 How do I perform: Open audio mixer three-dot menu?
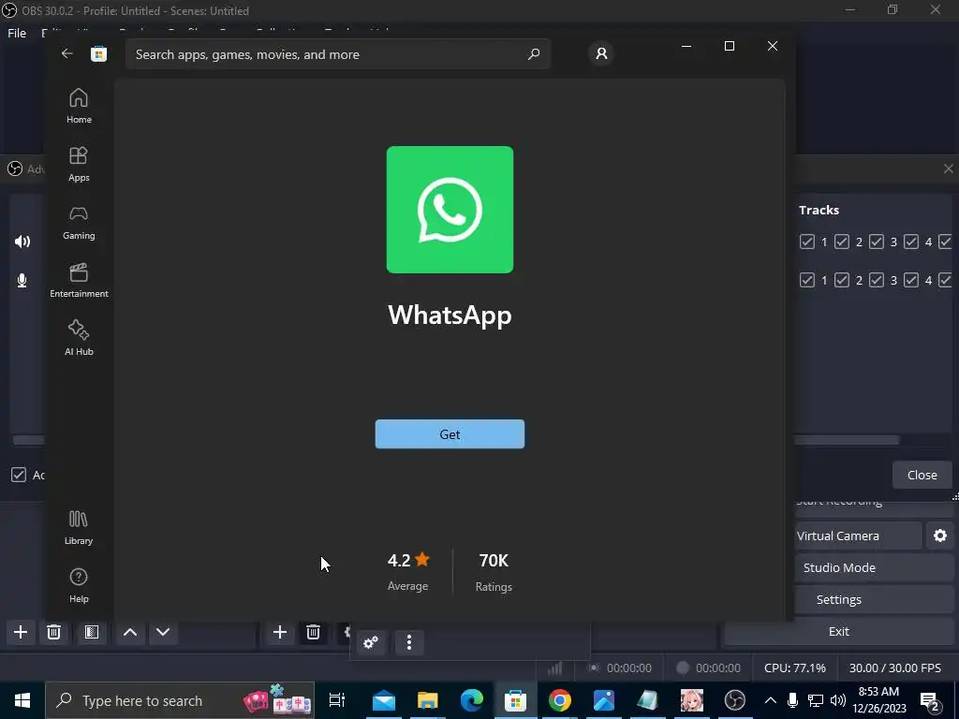tap(409, 642)
